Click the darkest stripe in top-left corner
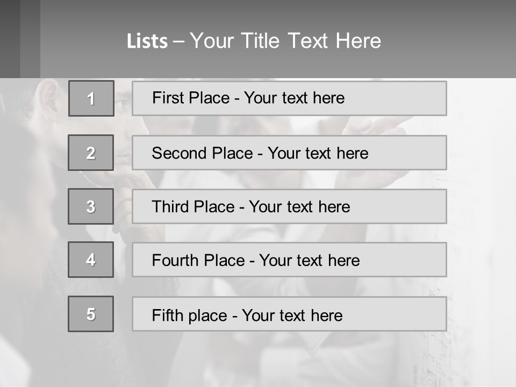The image size is (516, 387). pos(10,39)
